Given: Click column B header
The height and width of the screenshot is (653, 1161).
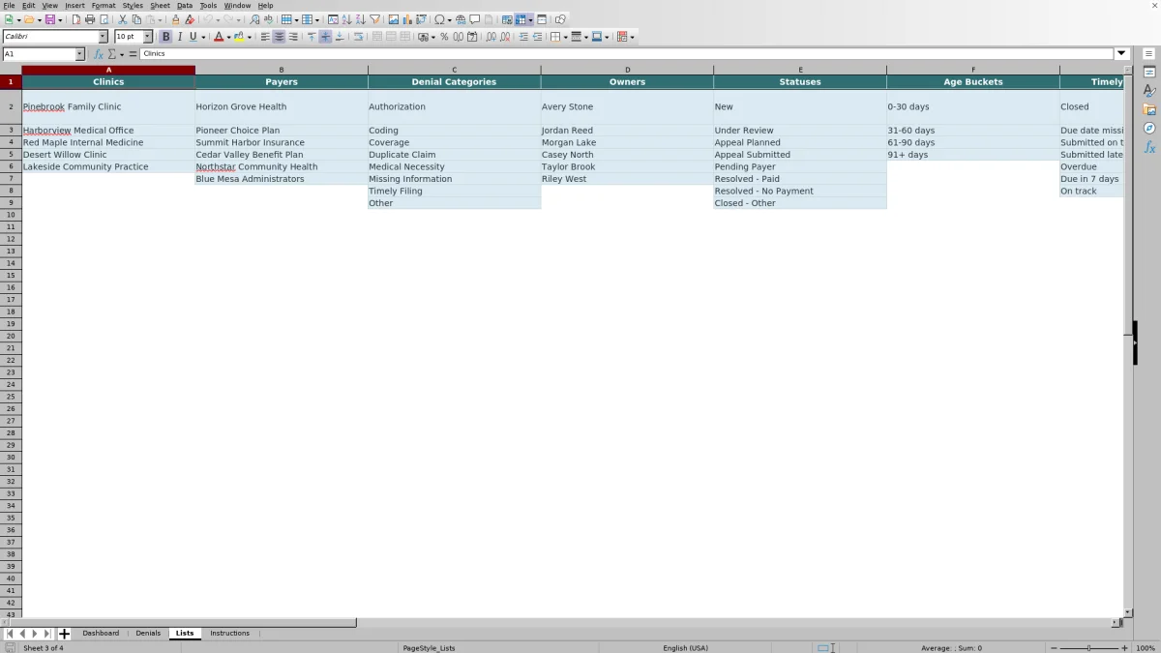Looking at the screenshot, I should pyautogui.click(x=282, y=70).
